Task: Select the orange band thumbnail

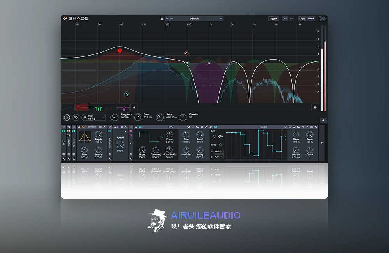Action: pos(109,107)
